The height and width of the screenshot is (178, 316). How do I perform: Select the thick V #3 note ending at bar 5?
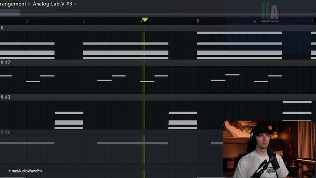183,123
